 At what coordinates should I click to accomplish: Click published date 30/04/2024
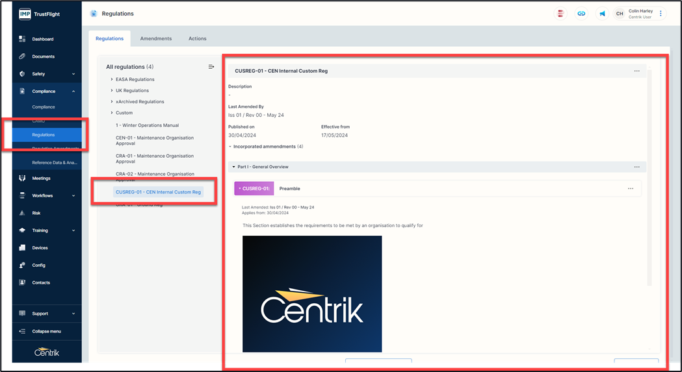click(243, 135)
